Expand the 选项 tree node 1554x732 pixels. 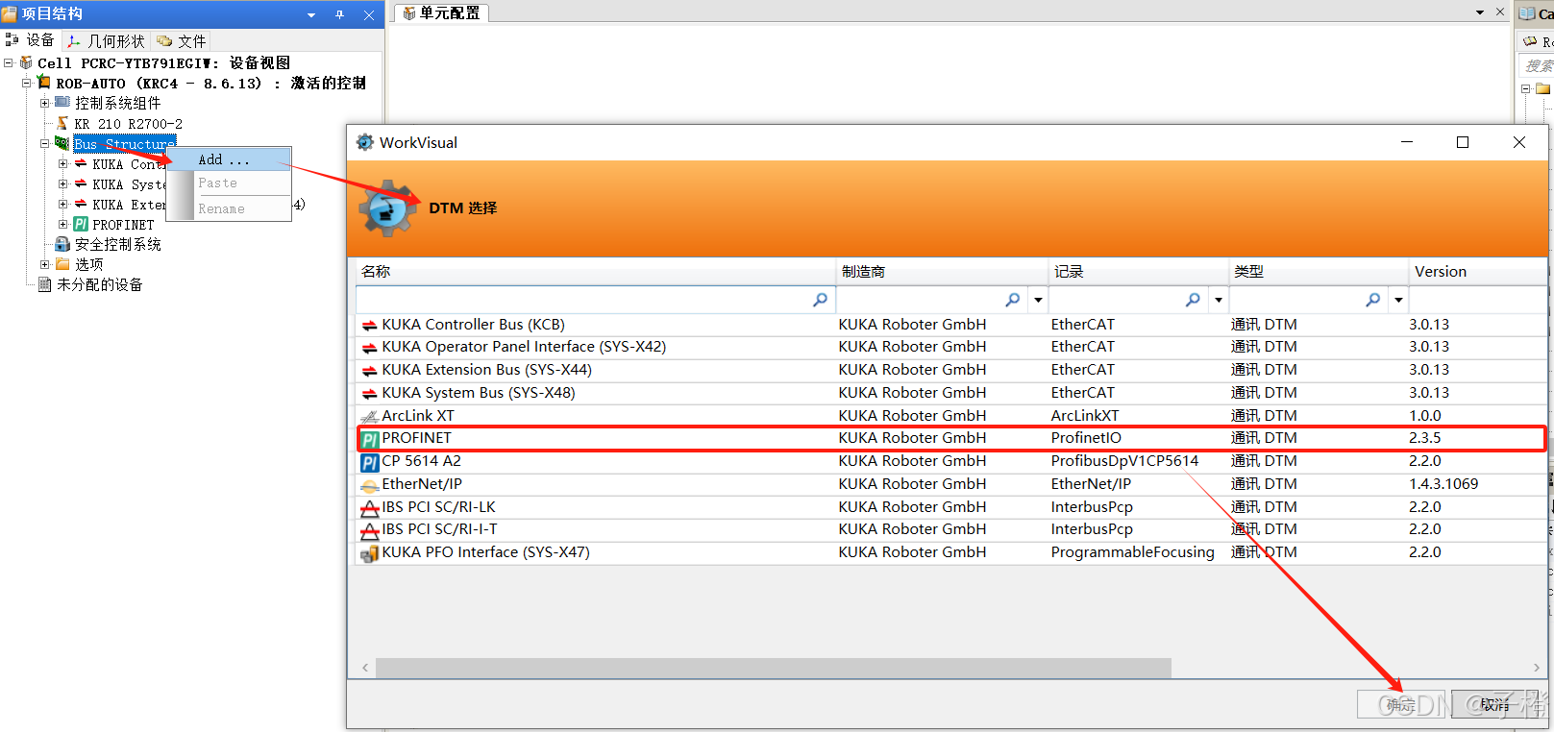[x=44, y=264]
